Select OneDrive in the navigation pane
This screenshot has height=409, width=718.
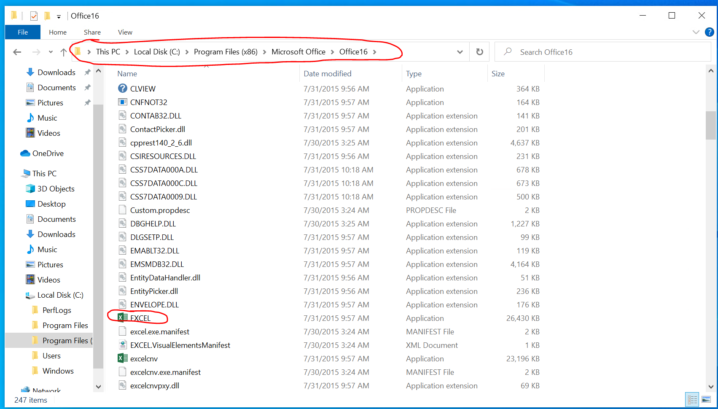tap(48, 153)
